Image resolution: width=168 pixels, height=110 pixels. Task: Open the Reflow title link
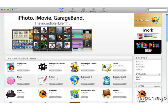pos(52,77)
